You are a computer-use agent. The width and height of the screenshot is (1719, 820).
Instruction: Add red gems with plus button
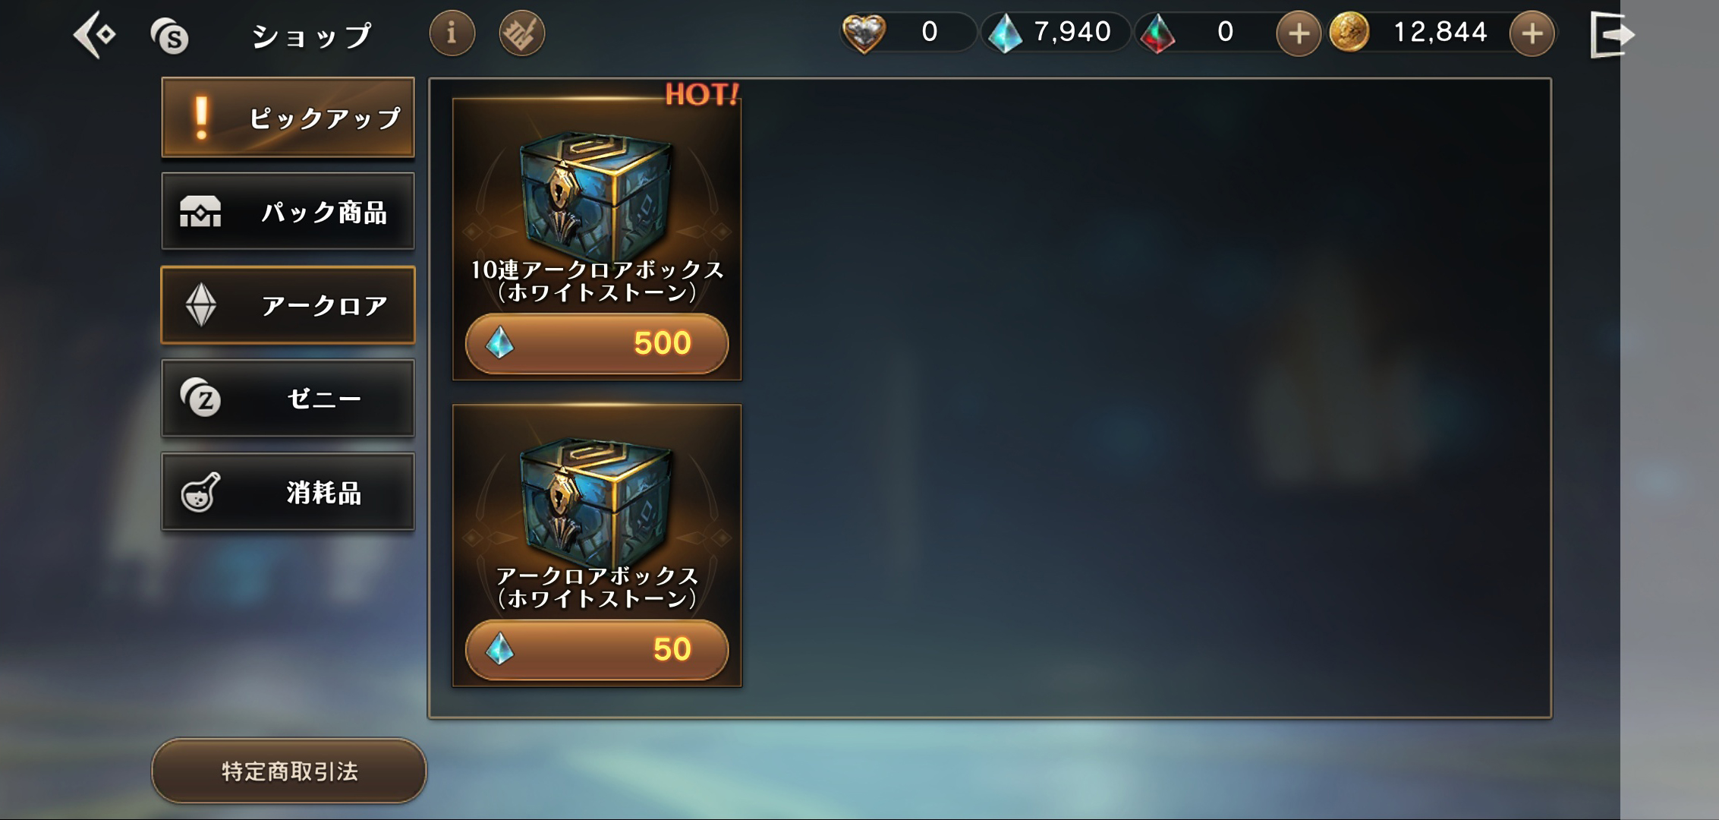click(x=1299, y=33)
